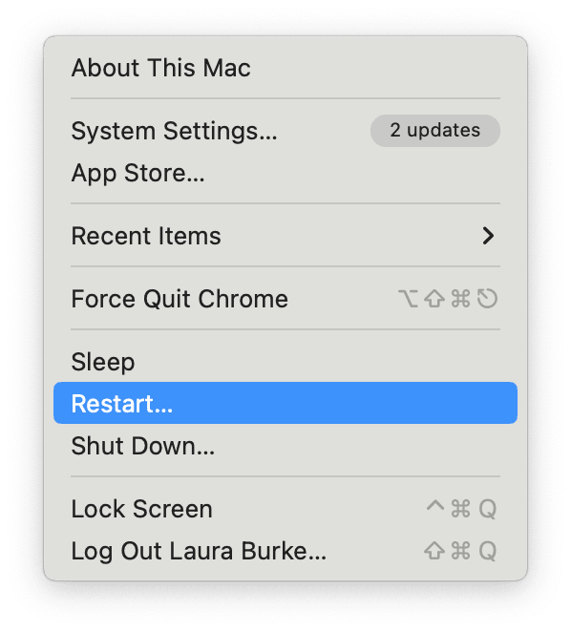Click the Q key hint next to Log Out
571x632 pixels.
(488, 551)
